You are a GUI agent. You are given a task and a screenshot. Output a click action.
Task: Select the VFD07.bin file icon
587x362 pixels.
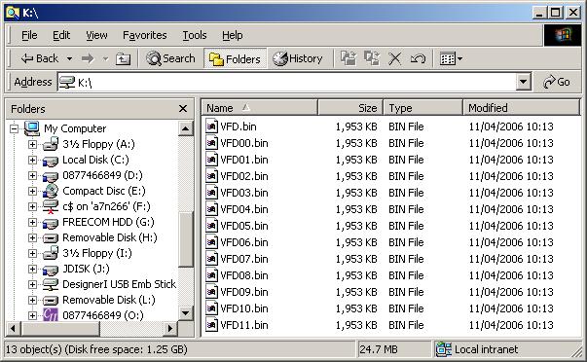pos(211,259)
